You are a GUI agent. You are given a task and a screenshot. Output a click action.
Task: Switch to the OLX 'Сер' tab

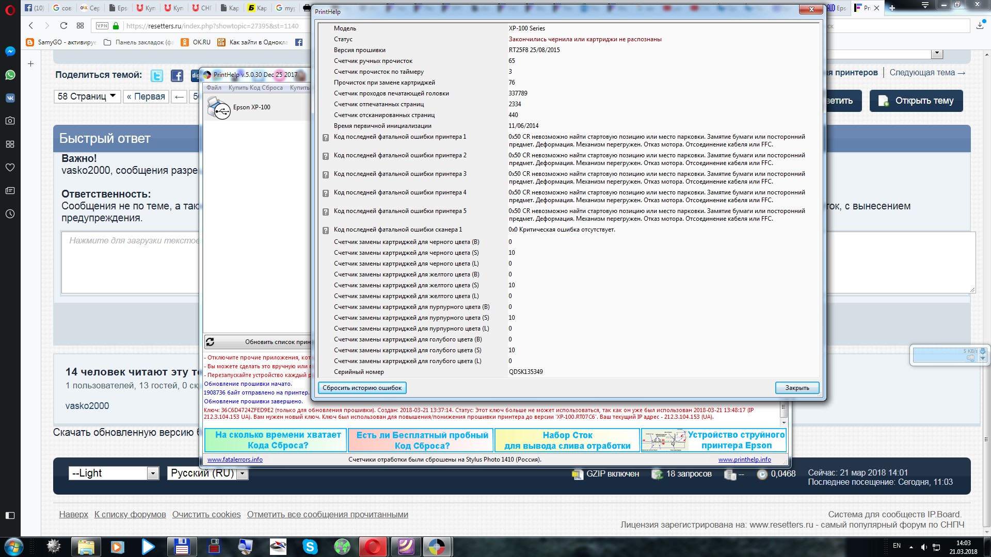pos(90,8)
